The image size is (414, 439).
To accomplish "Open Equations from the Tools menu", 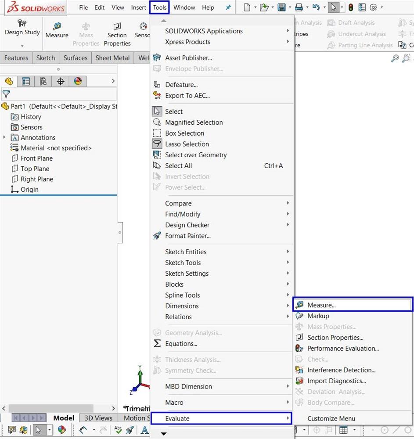I will click(x=223, y=344).
